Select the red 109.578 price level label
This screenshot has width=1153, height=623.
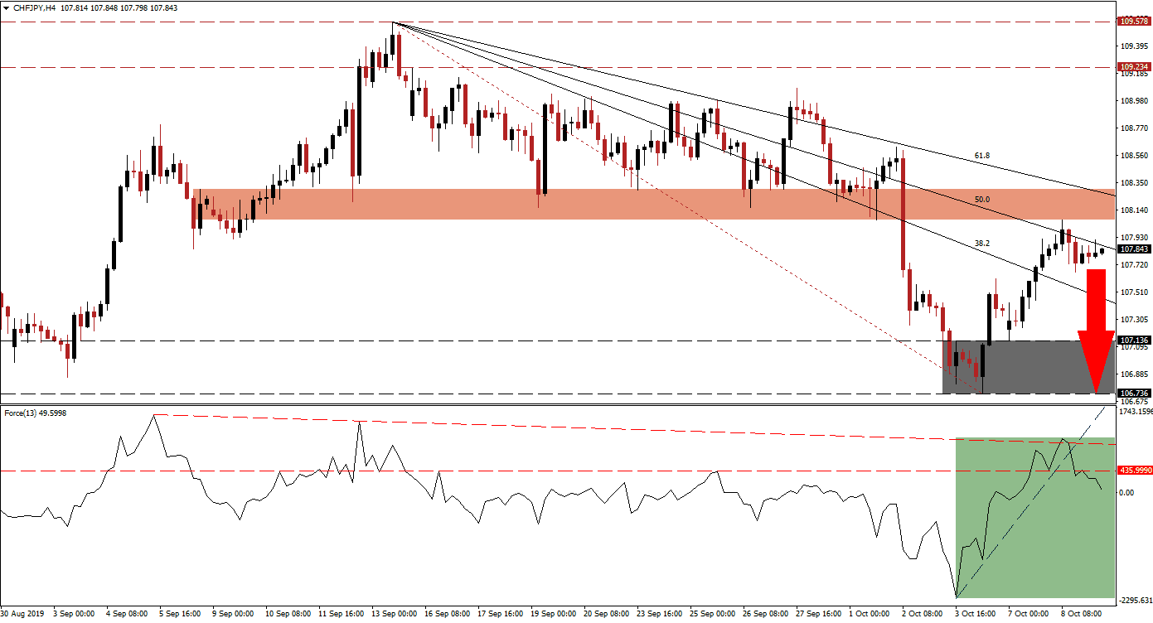(x=1134, y=22)
